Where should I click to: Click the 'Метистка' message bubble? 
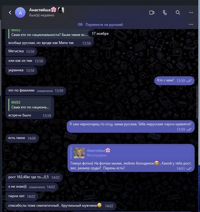(x=21, y=51)
